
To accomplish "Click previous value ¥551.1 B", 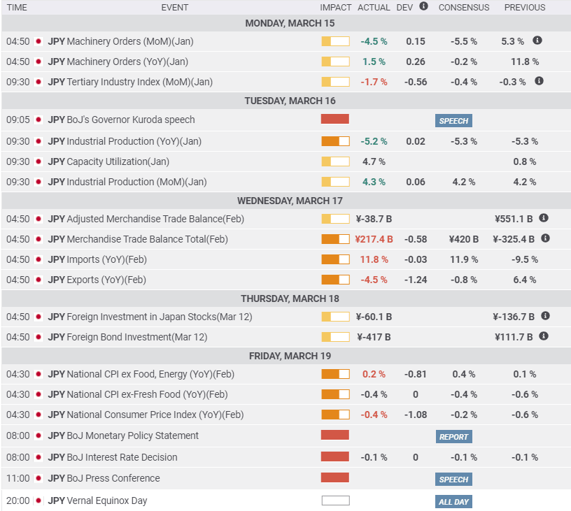I will pyautogui.click(x=514, y=219).
